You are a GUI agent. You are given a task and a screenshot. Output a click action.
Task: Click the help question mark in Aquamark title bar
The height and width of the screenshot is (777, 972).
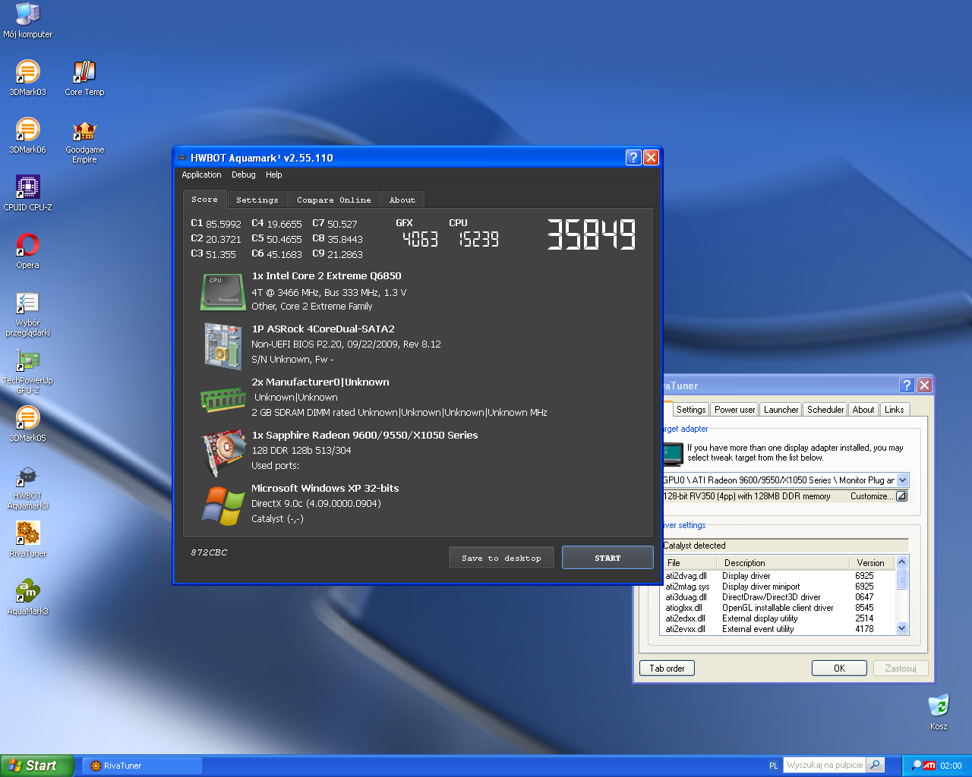pos(633,157)
